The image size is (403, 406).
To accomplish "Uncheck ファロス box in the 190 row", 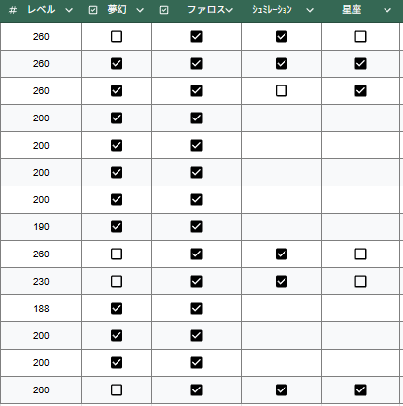I will [x=196, y=226].
